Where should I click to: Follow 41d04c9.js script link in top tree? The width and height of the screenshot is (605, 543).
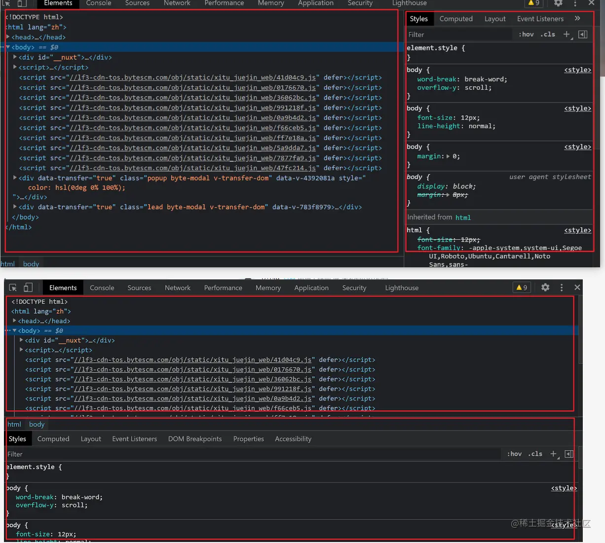coord(193,77)
